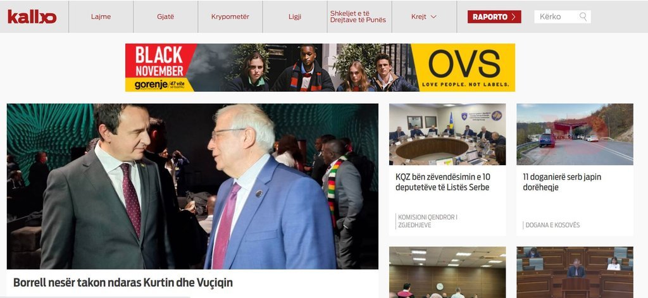Go to the Krypometër section
Screen dimensions: 648x298
(230, 17)
